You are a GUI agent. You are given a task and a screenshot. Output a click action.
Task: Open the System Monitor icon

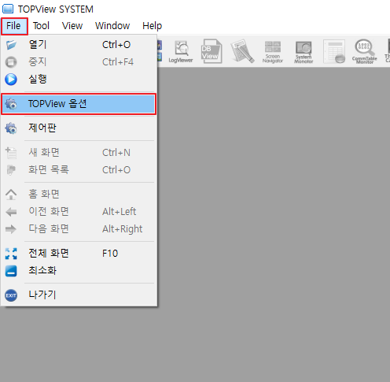tap(304, 52)
